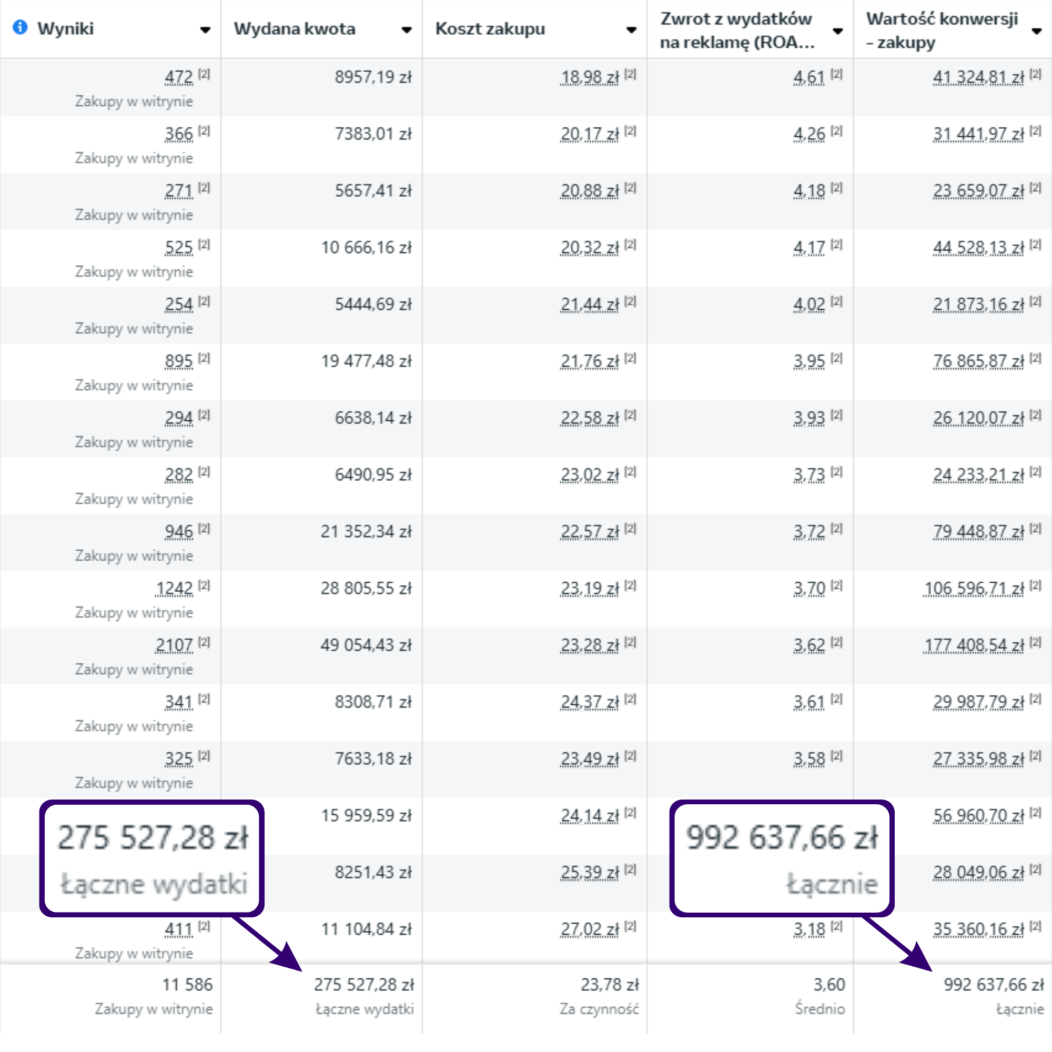This screenshot has height=1052, width=1052.
Task: Click the 472 results value link
Action: (x=179, y=77)
